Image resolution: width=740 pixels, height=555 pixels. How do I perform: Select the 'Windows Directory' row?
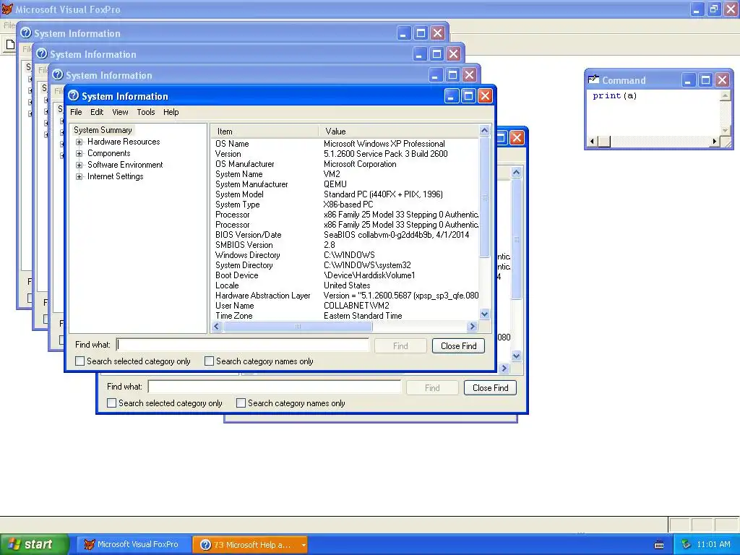(x=345, y=255)
